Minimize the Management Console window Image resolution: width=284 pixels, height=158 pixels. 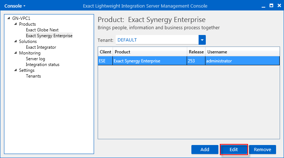(263, 6)
